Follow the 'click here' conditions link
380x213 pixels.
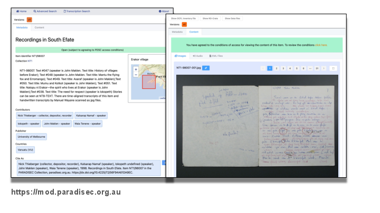(321, 45)
